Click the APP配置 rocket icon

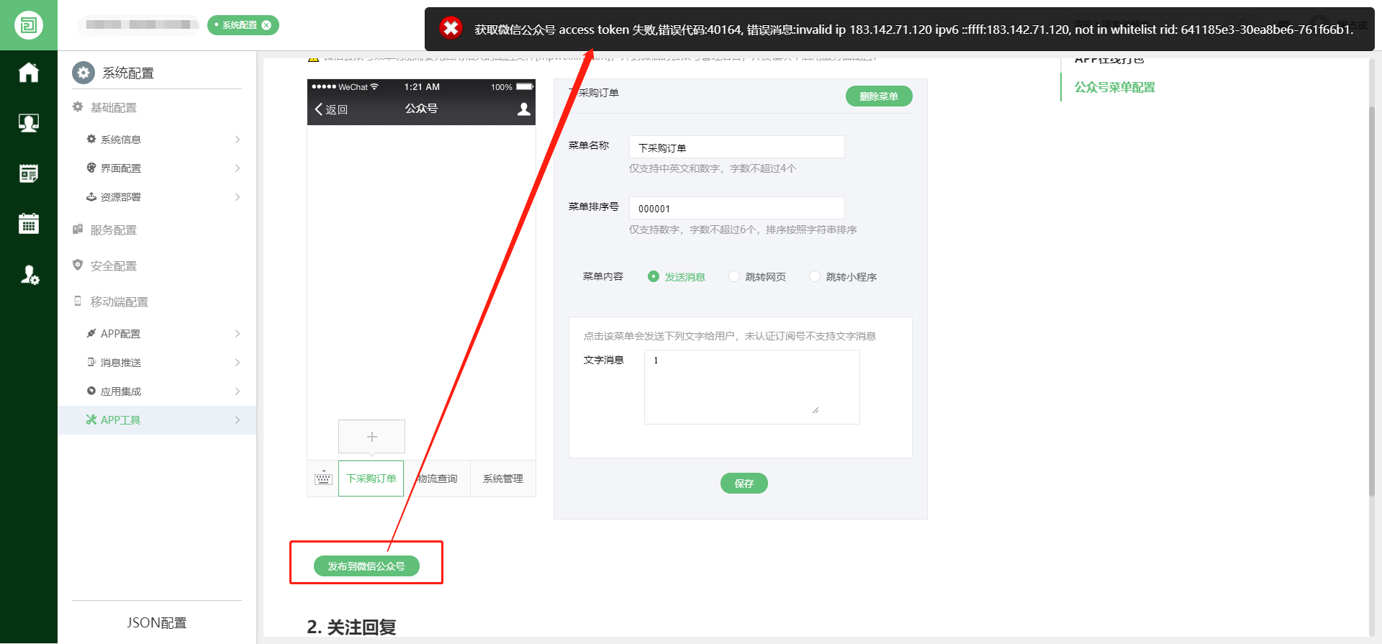coord(91,333)
